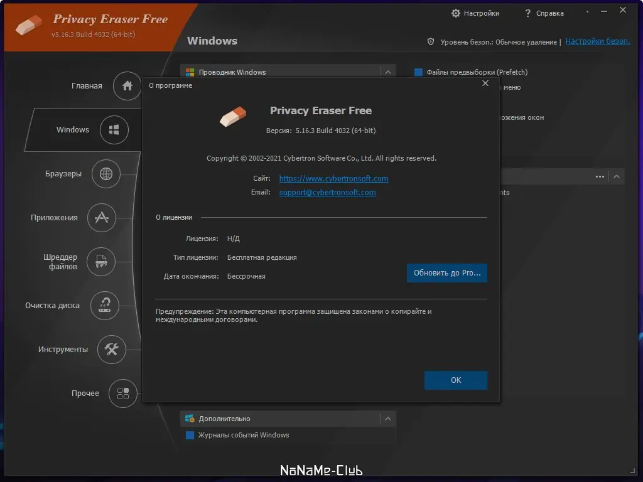The image size is (643, 482).
Task: Open Прочее via the grid icon
Action: [x=122, y=394]
